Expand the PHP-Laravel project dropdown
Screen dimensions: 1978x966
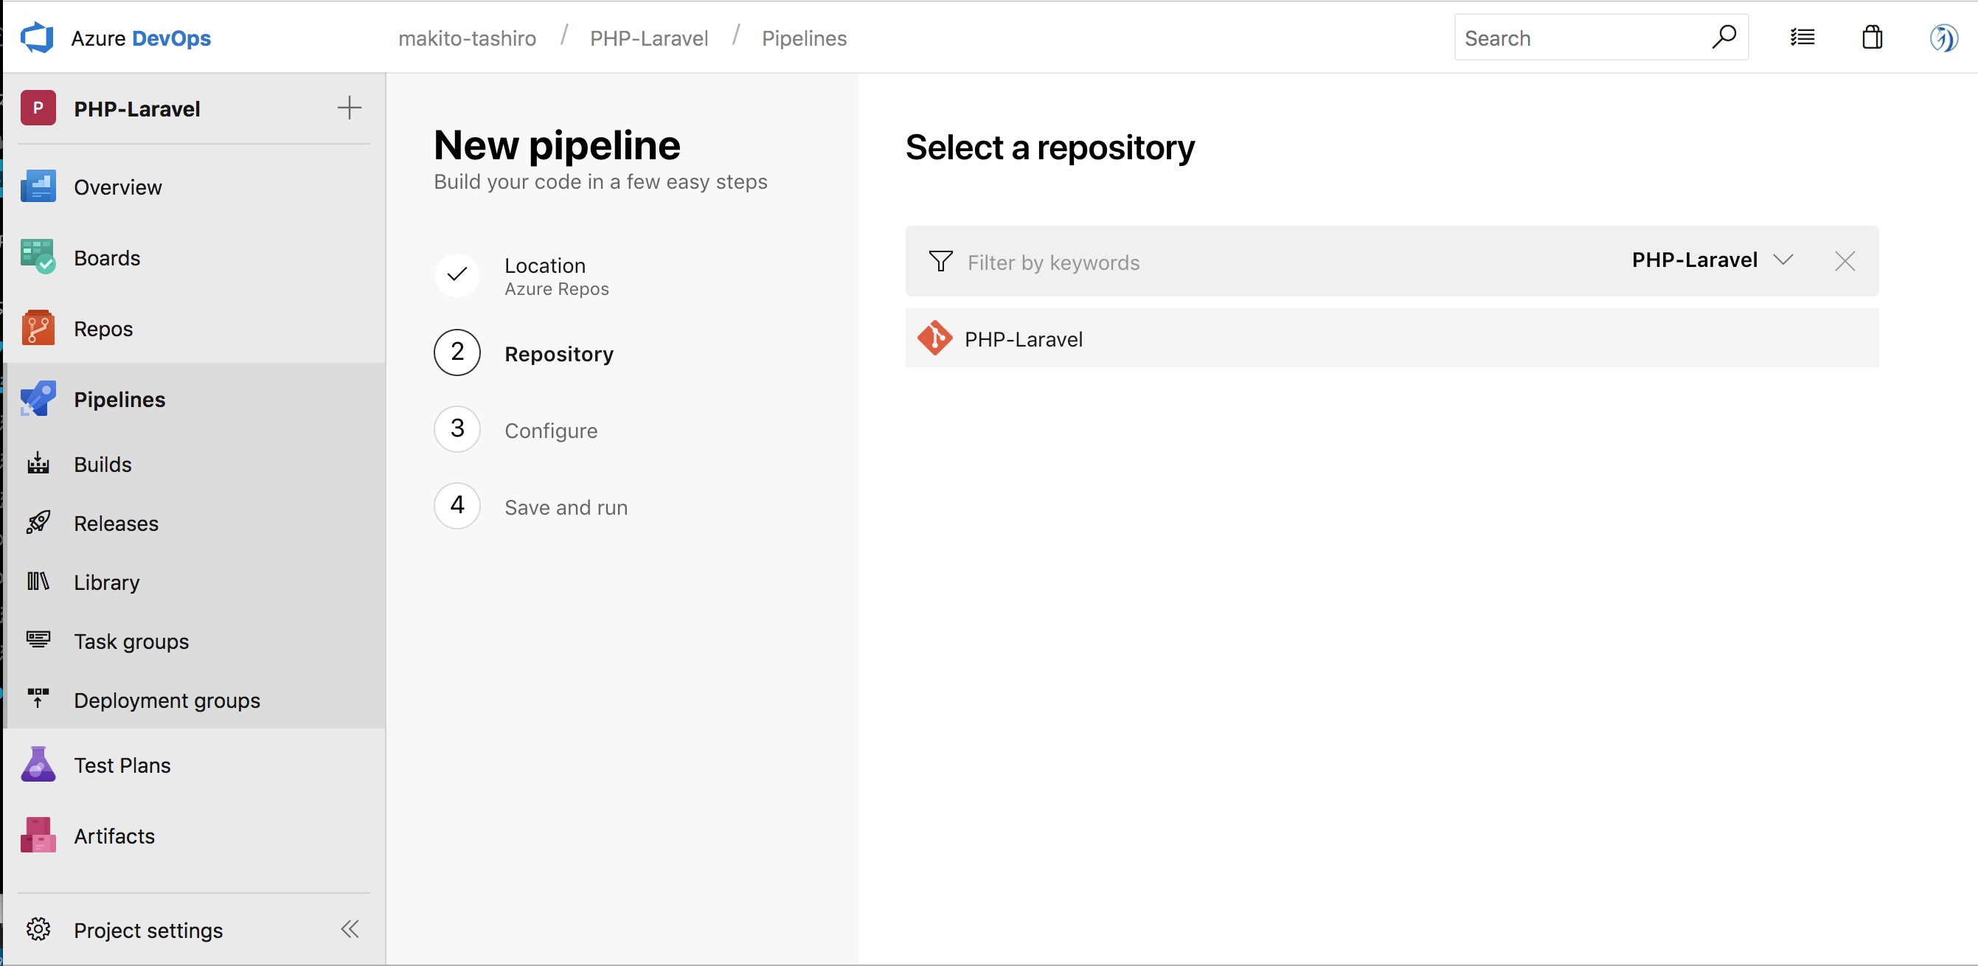[1712, 260]
